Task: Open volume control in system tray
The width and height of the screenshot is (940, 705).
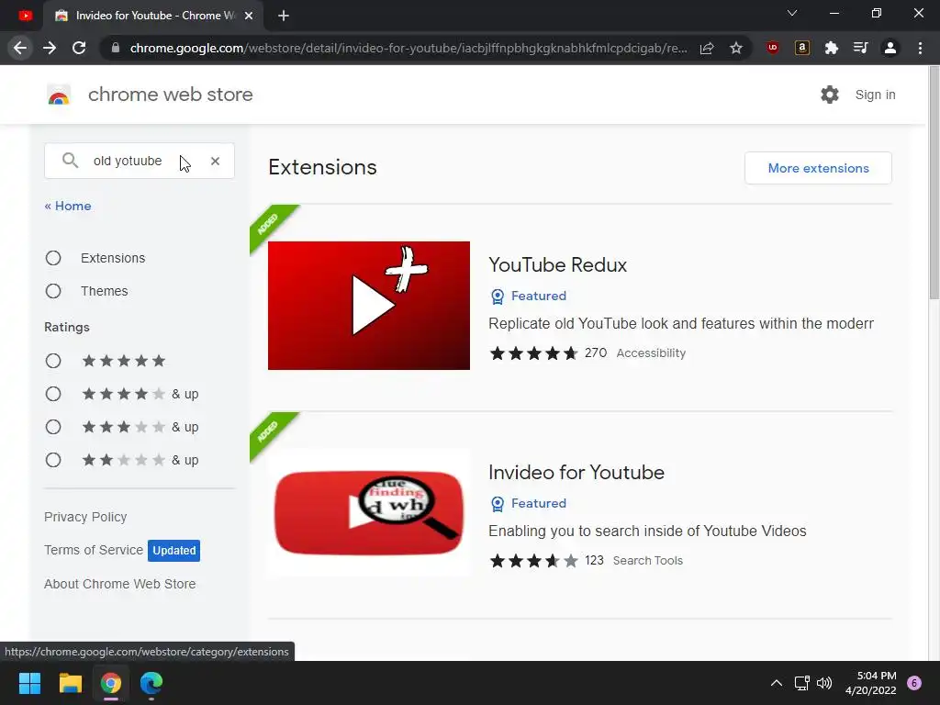Action: (x=824, y=683)
